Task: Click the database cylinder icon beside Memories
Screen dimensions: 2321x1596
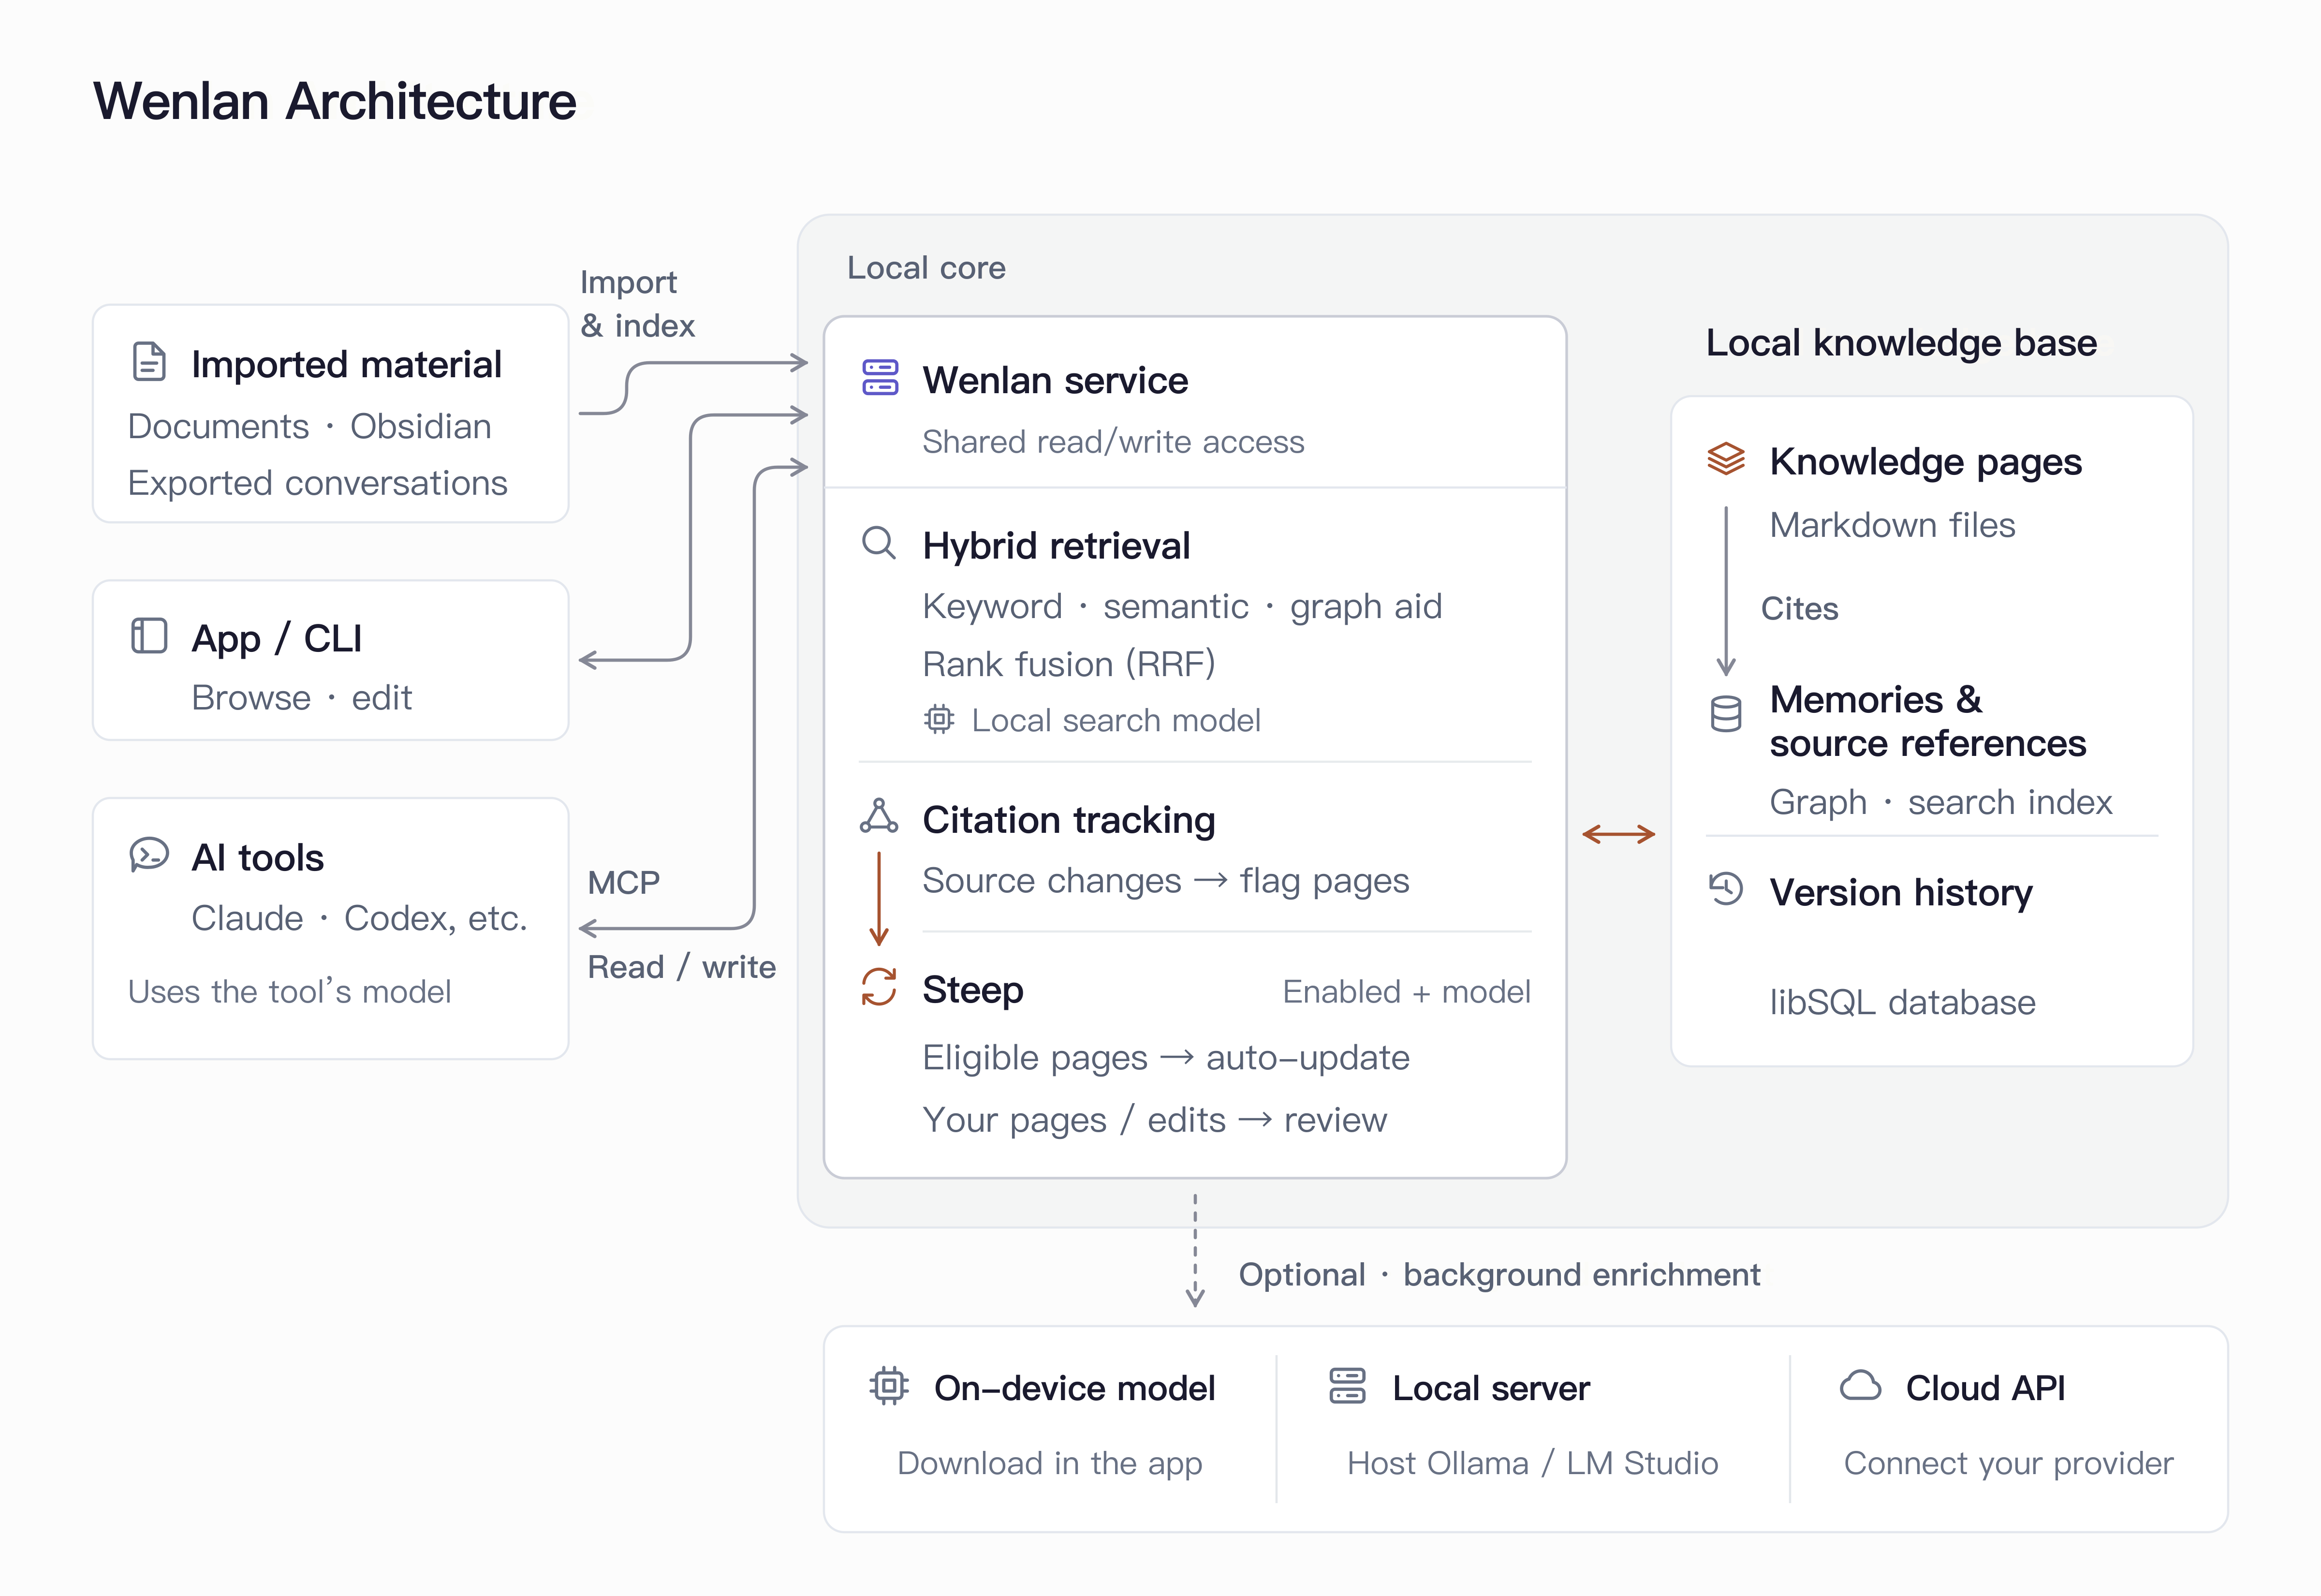Action: pos(1725,714)
